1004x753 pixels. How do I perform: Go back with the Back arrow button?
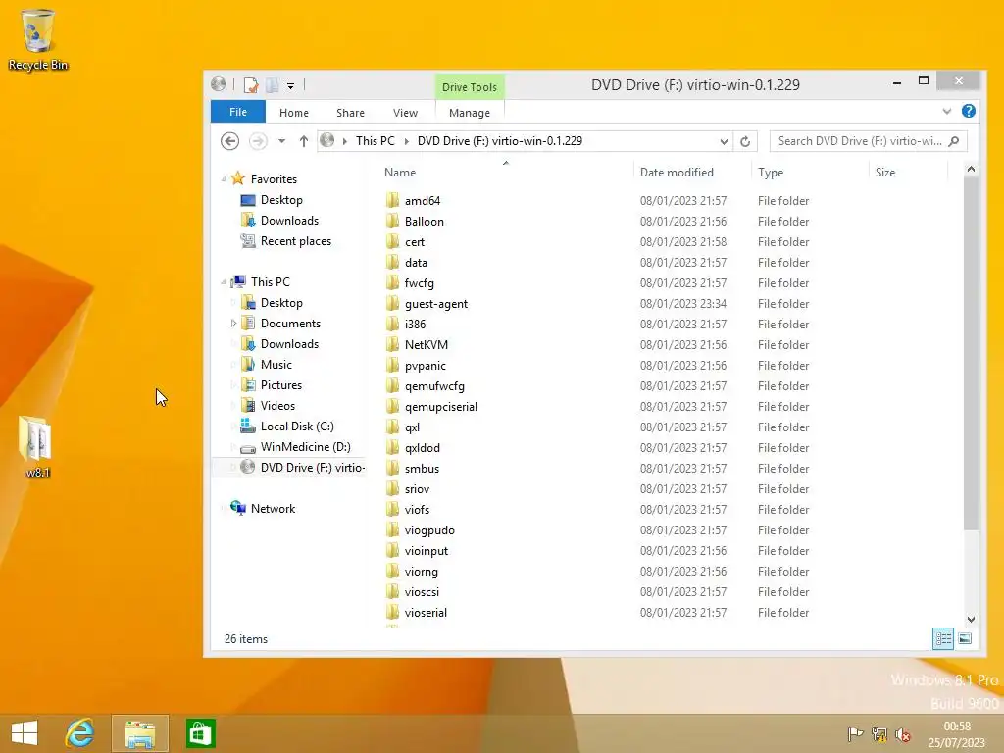pos(229,141)
